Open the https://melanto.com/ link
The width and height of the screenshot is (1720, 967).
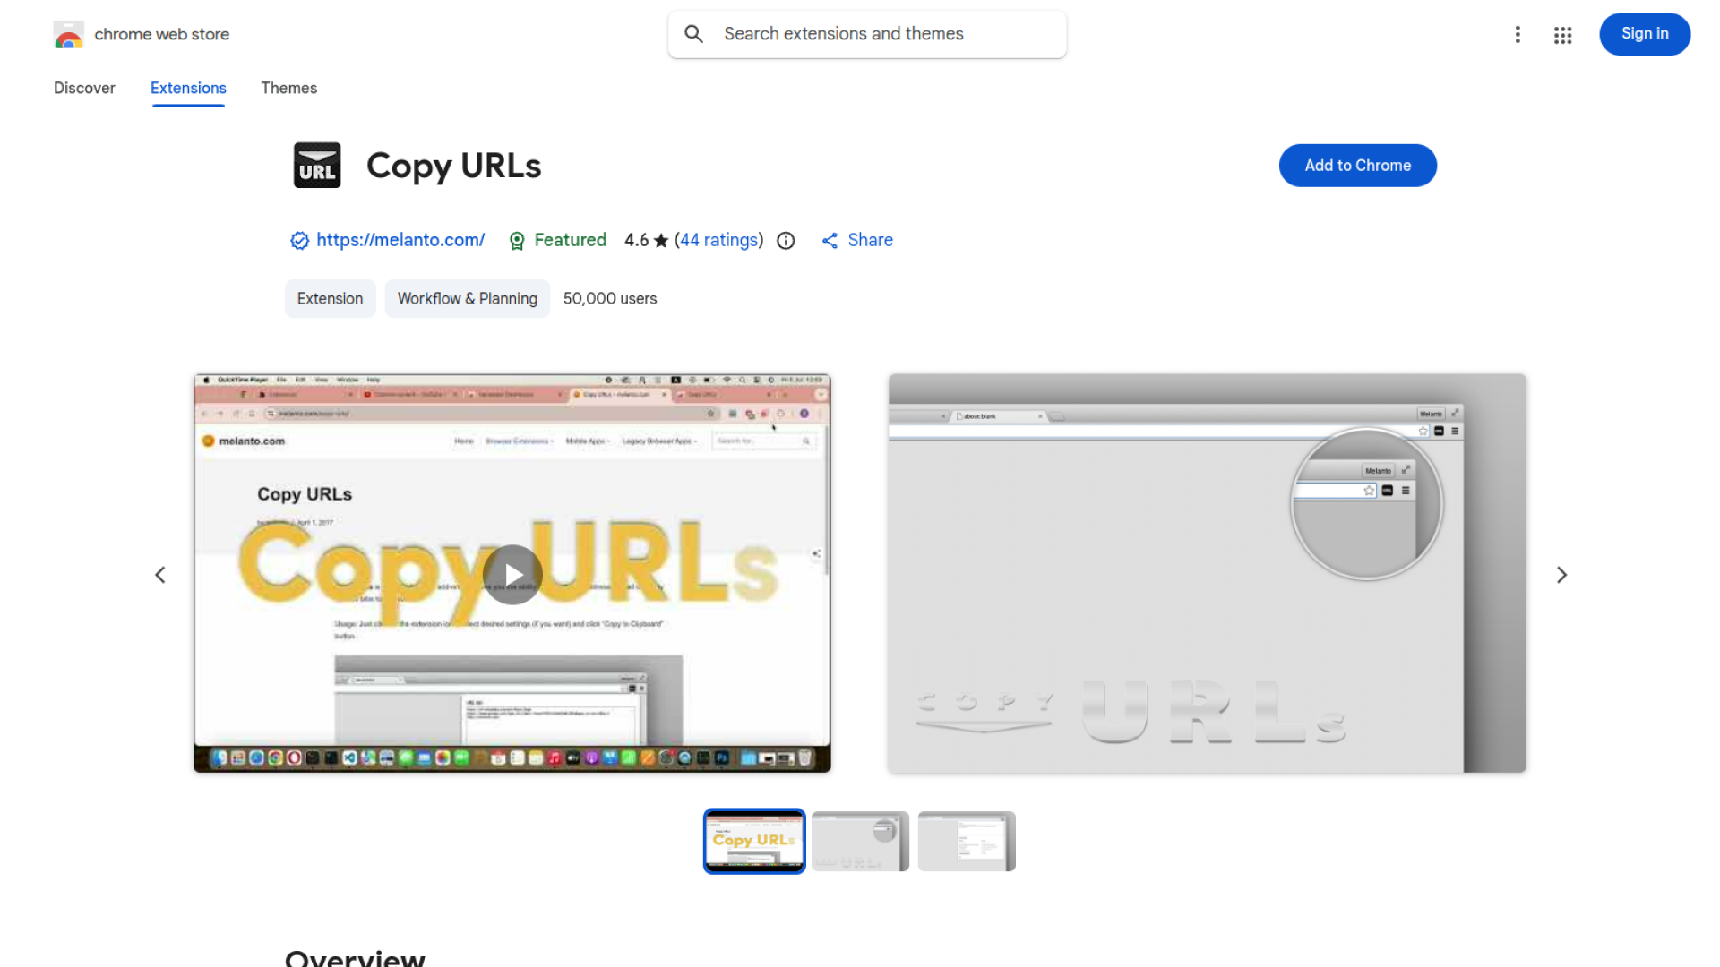point(400,240)
